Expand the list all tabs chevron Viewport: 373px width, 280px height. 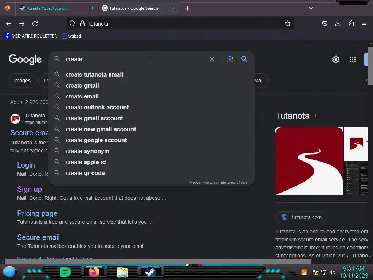311,8
